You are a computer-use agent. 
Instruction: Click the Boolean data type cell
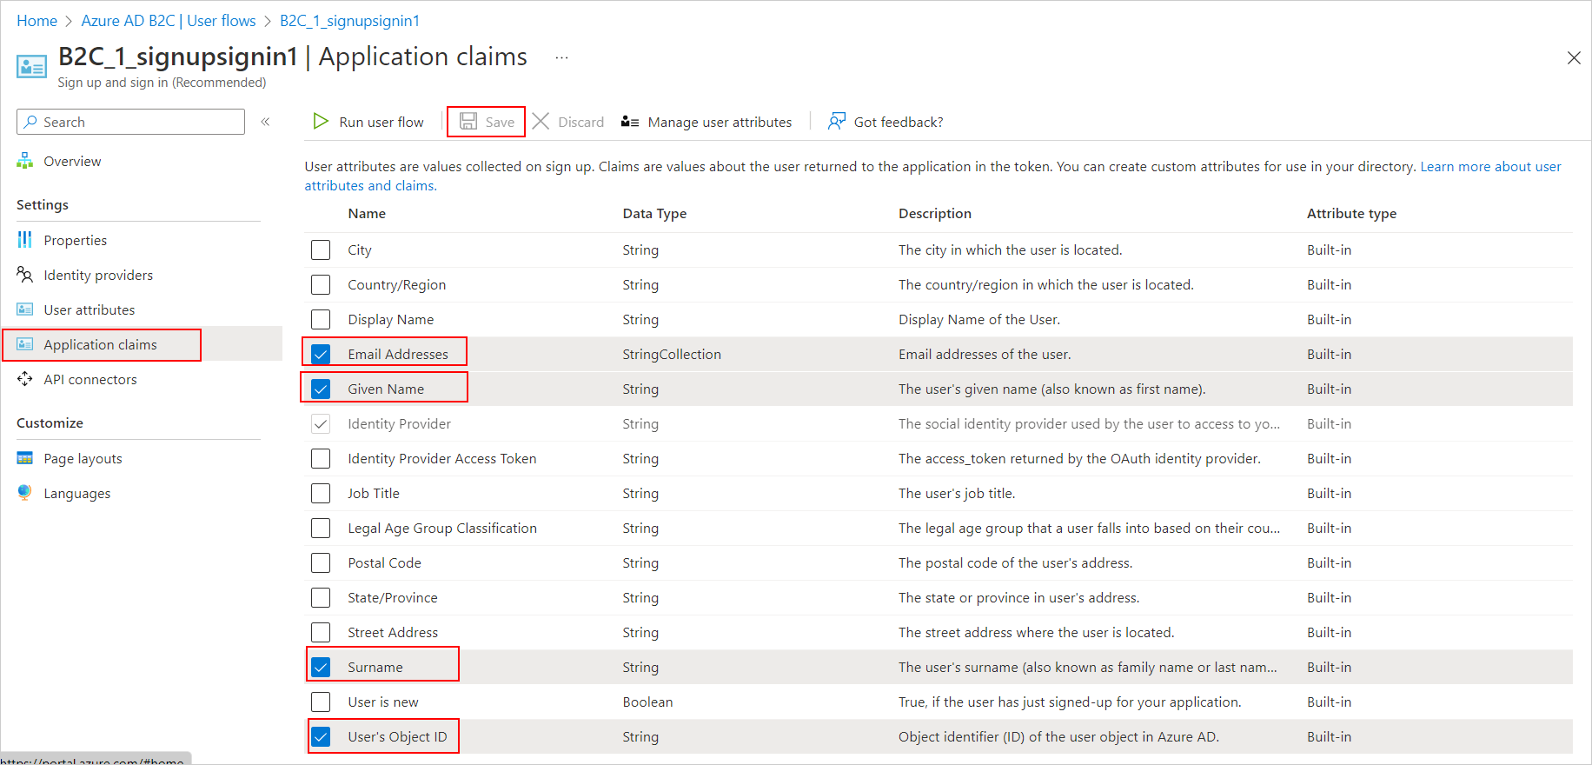pyautogui.click(x=647, y=702)
